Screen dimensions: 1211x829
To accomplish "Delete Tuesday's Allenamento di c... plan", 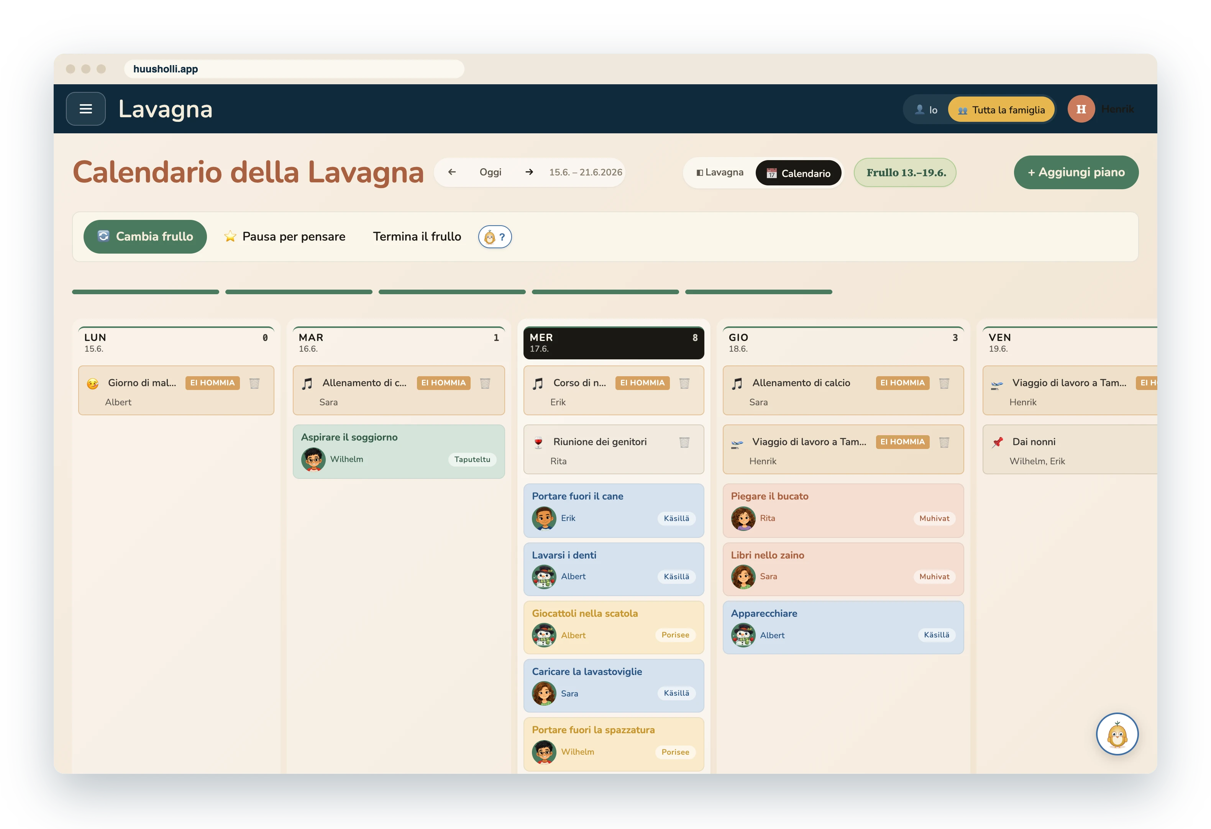I will point(485,383).
